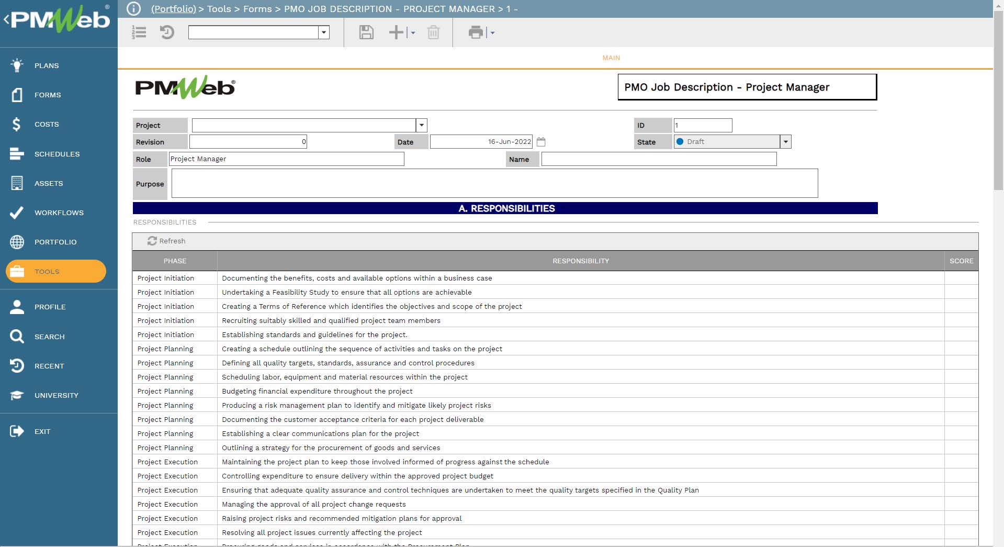1004x547 pixels.
Task: Click the list view toolbar icon
Action: pyautogui.click(x=139, y=32)
